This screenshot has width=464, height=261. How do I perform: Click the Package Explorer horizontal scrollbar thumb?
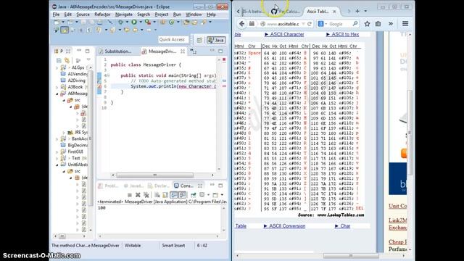(x=62, y=236)
